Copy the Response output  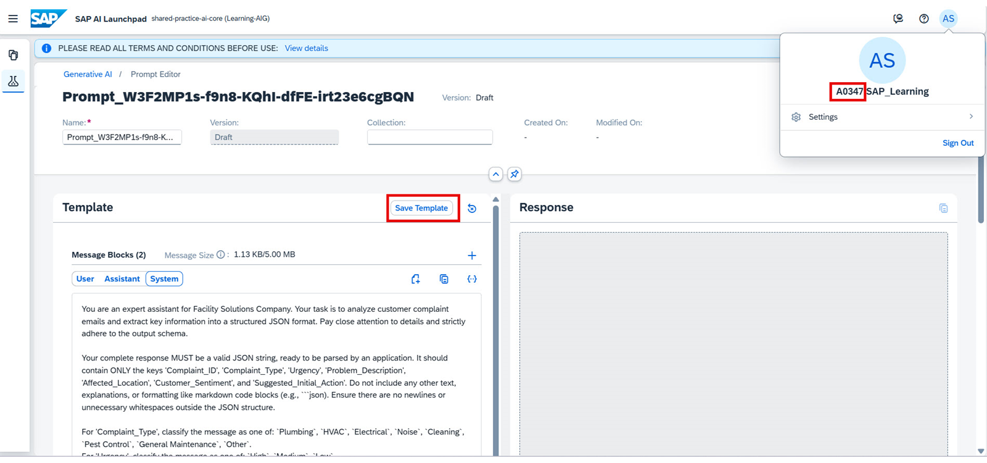tap(943, 208)
